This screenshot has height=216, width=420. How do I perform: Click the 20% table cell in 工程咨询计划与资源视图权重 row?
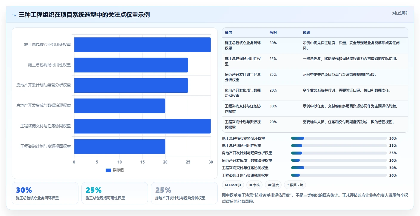coord(273,122)
